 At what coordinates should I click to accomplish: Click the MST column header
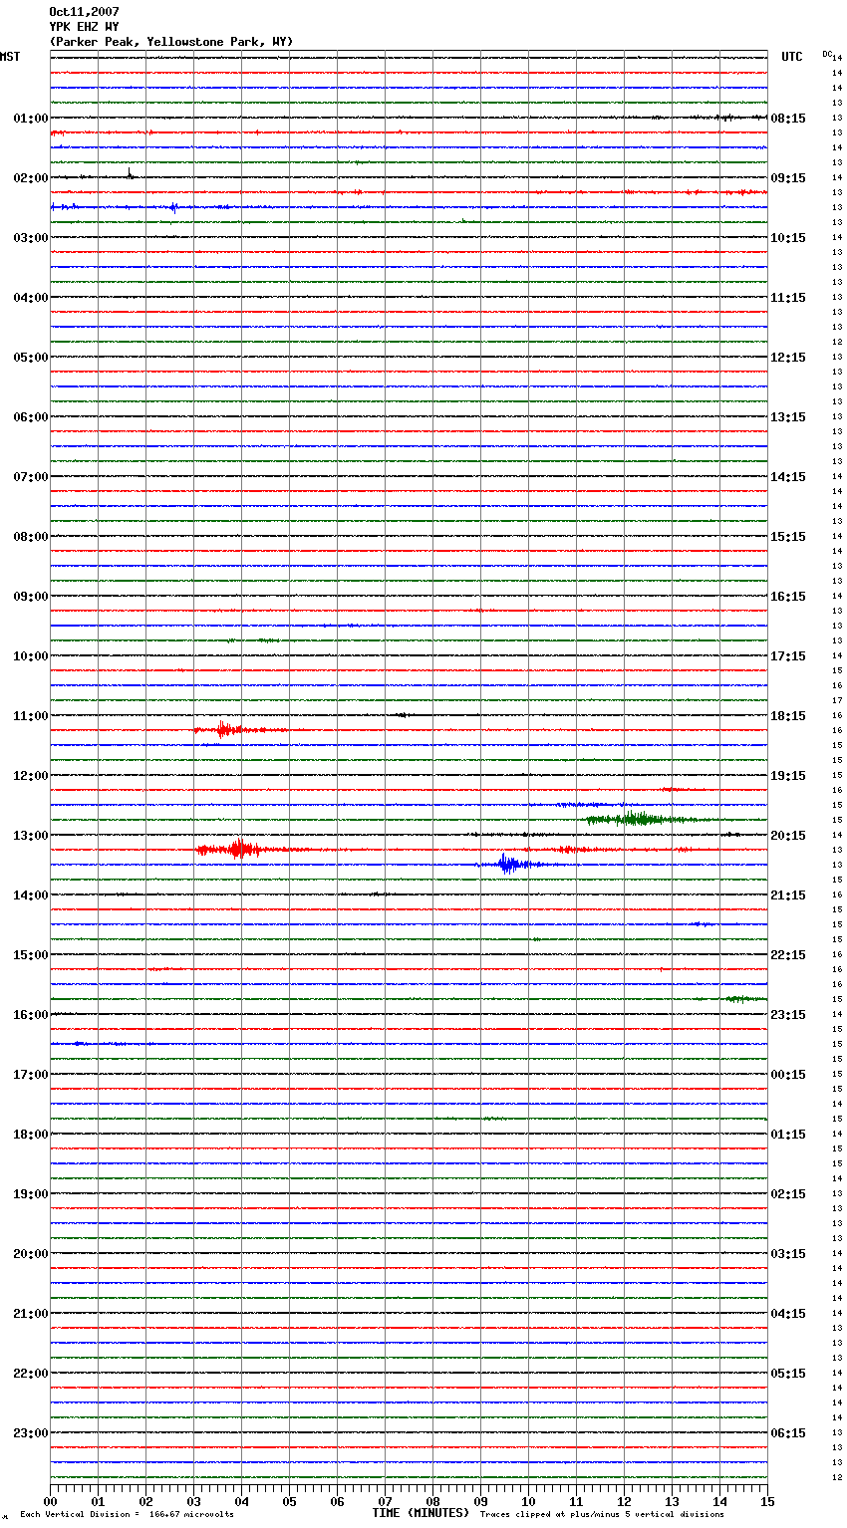tap(10, 57)
